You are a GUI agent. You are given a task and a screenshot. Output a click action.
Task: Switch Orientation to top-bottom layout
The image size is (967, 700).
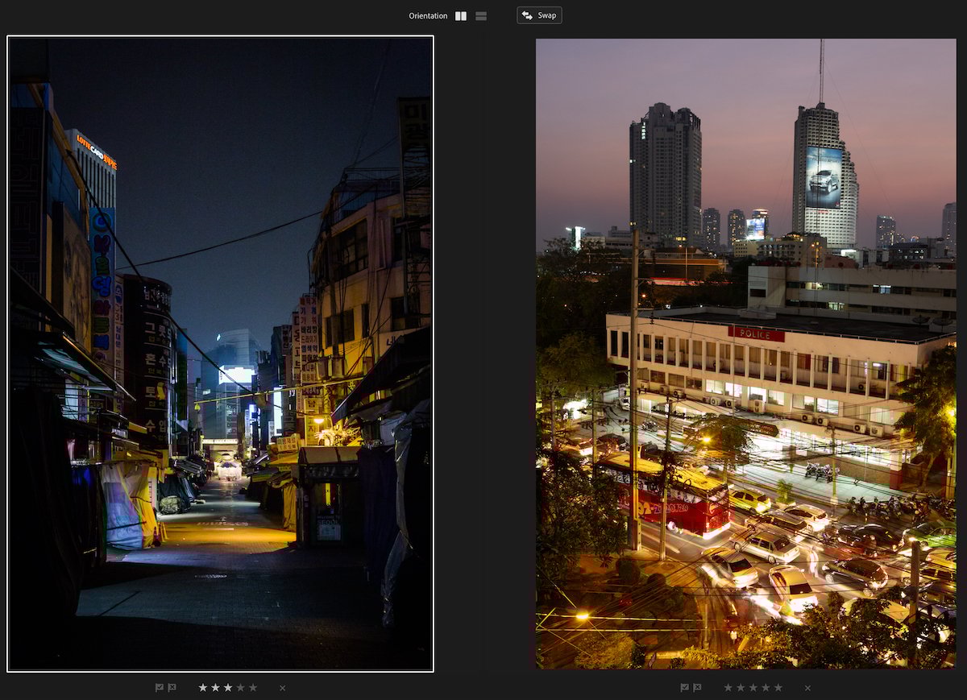pos(479,15)
